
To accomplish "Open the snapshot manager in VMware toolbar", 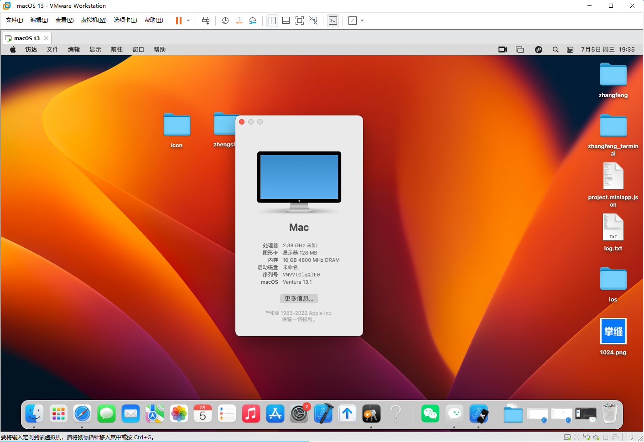I will 253,21.
